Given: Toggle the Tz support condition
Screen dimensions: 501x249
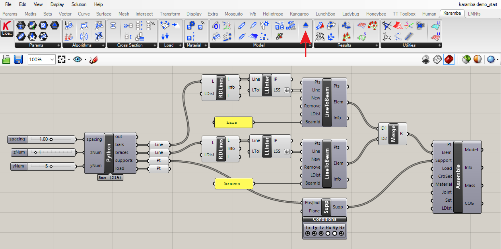Looking at the screenshot, I should (321, 233).
